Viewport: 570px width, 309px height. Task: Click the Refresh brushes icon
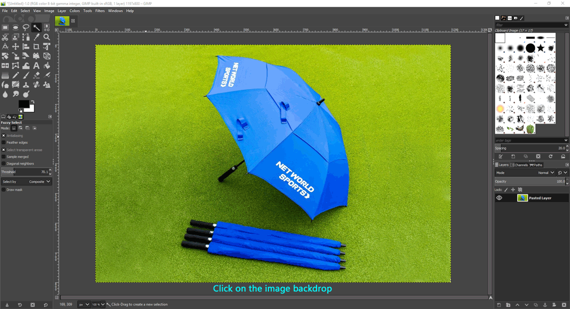(550, 156)
